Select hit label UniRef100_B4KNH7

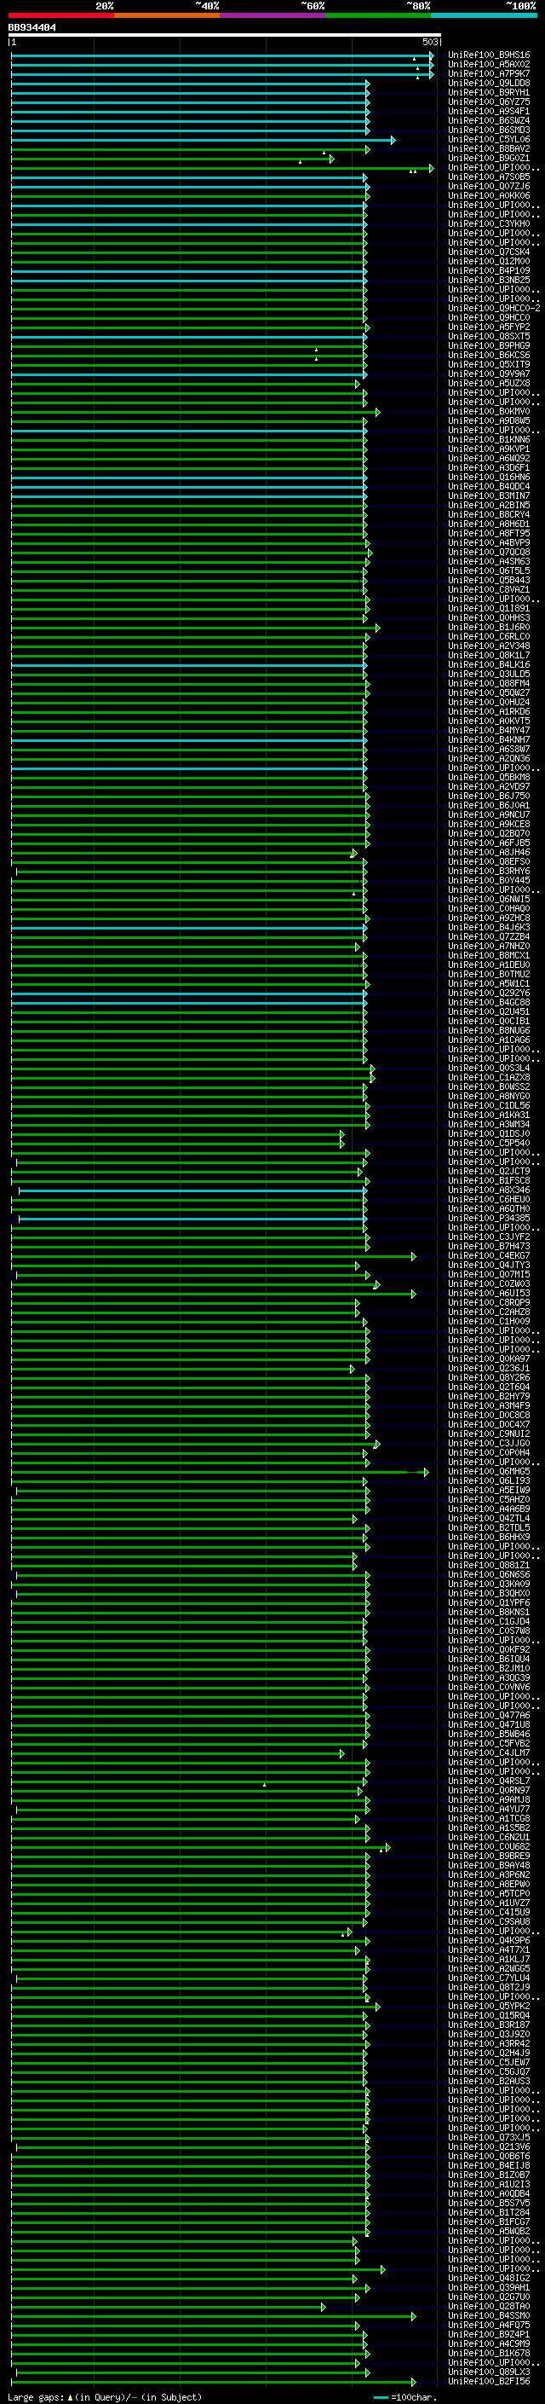489,740
